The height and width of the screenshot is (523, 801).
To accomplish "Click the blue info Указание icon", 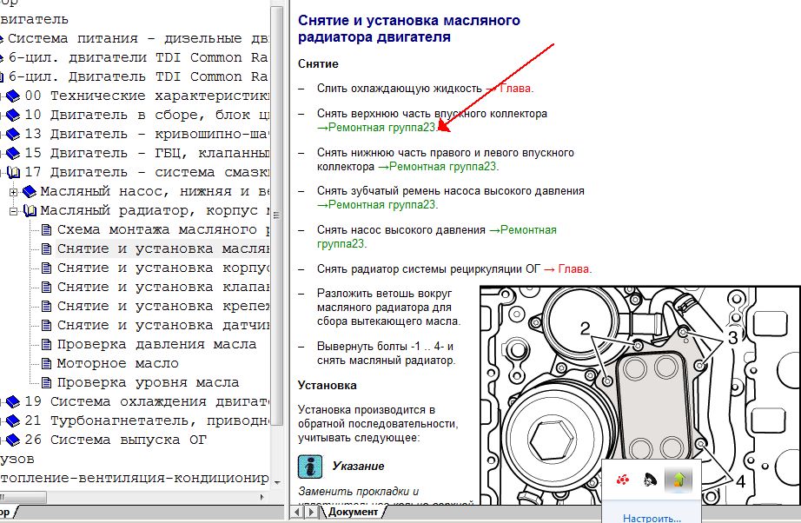I will 310,467.
